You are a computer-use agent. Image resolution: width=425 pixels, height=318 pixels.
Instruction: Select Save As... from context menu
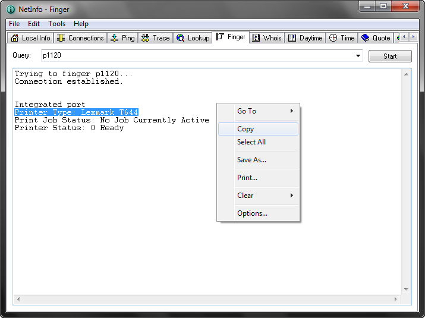(x=251, y=160)
